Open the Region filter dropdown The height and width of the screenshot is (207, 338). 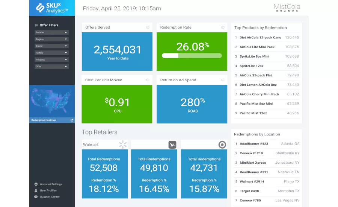click(x=52, y=39)
